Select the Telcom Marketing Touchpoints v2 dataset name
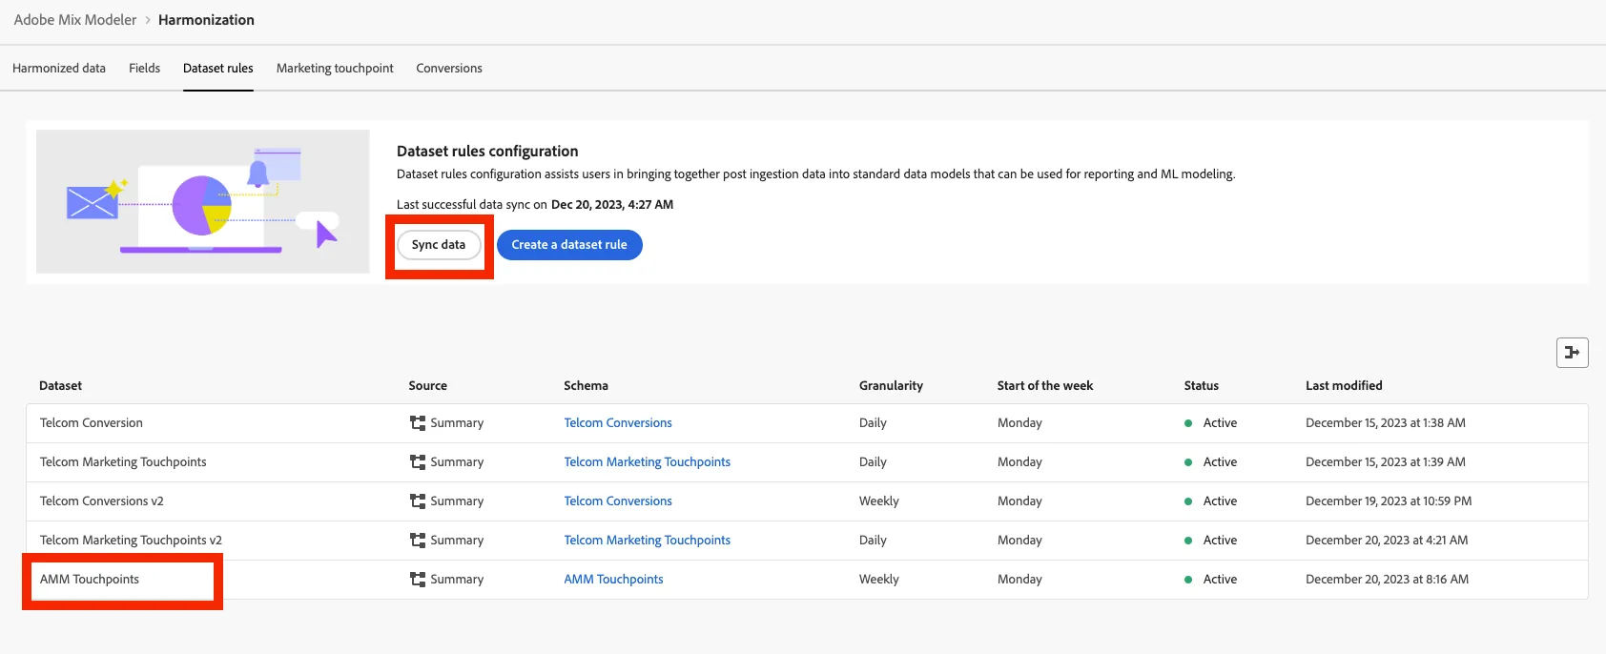Viewport: 1606px width, 654px height. (x=131, y=541)
